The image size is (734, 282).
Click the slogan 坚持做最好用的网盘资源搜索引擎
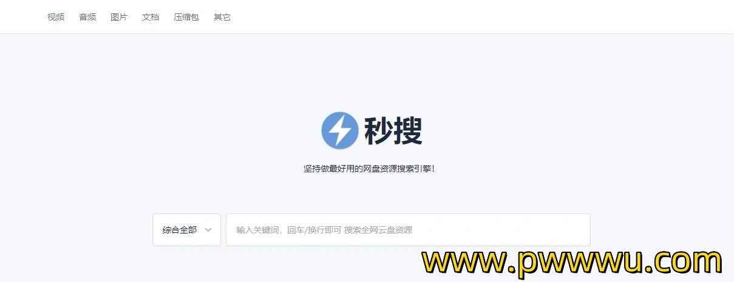tap(369, 169)
